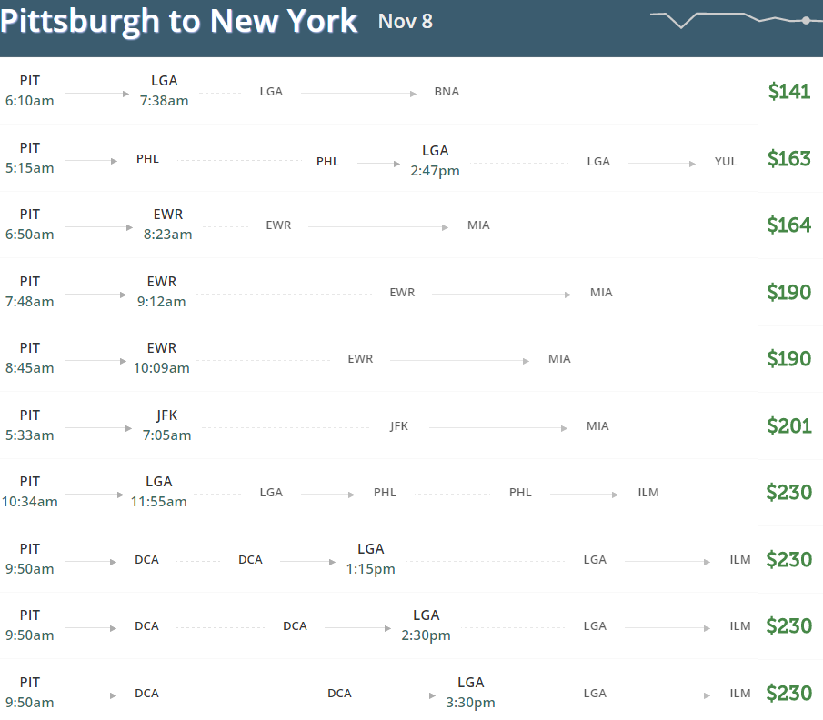Screen dimensions: 823x720
Task: Click the Nov 8 date label
Action: pyautogui.click(x=406, y=22)
